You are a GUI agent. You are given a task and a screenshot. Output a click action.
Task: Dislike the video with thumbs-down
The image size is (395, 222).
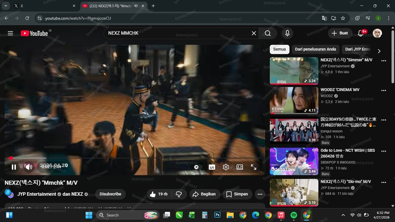click(179, 194)
